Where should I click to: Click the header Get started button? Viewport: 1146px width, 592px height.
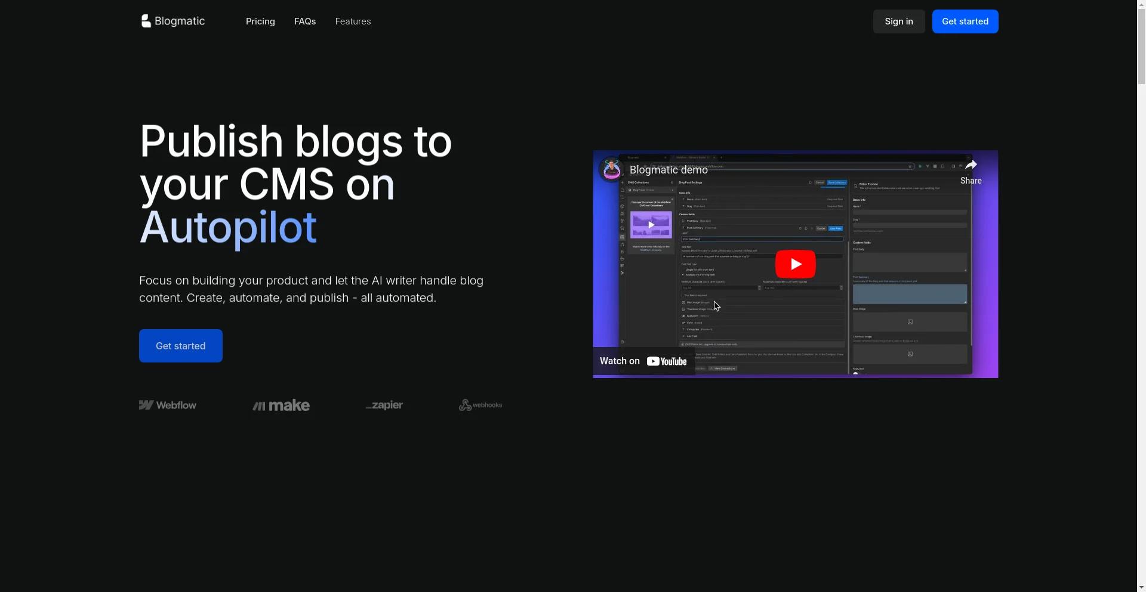[965, 21]
